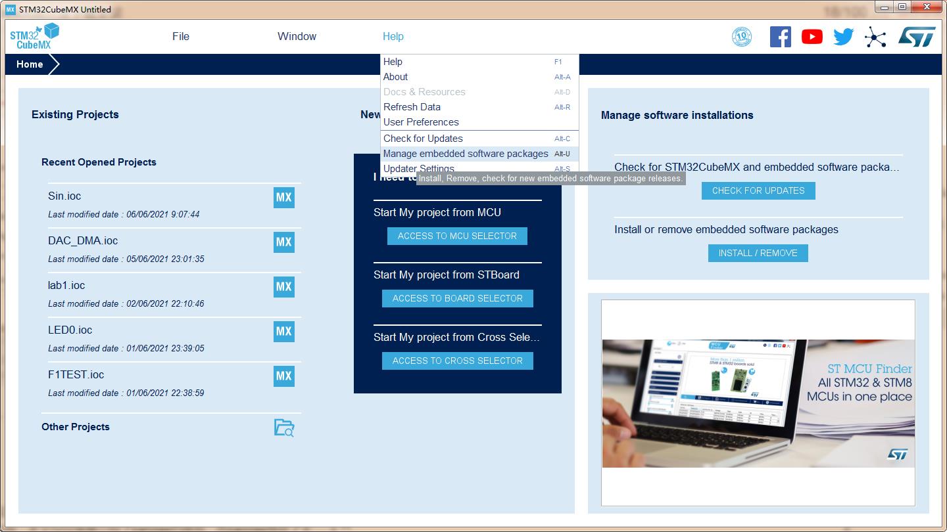Select the Sin.ioc file name
947x532 pixels.
pyautogui.click(x=64, y=196)
